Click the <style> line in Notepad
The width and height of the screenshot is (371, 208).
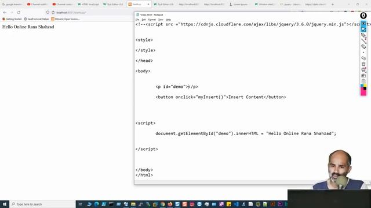click(x=144, y=40)
